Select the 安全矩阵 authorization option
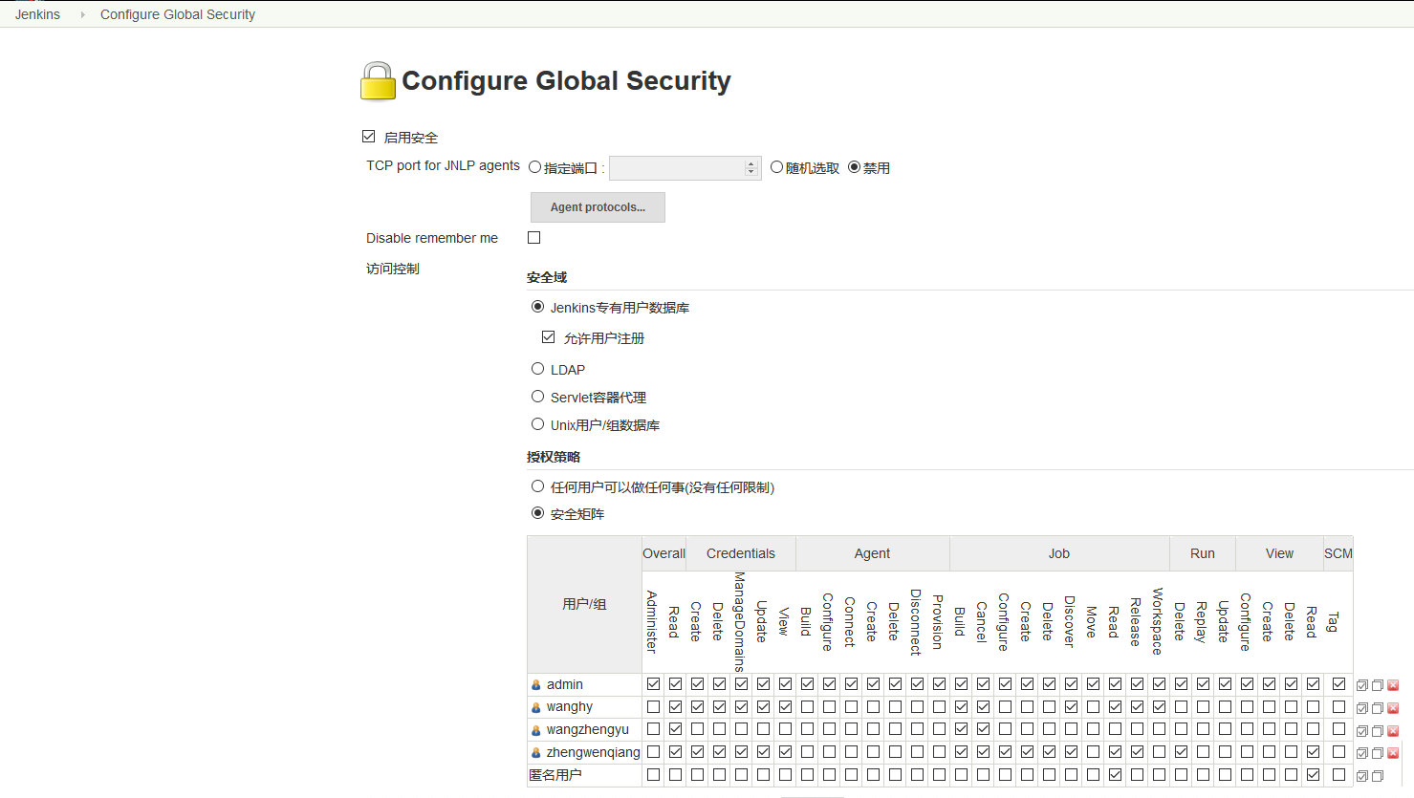Screen dimensions: 1414x798 (538, 513)
